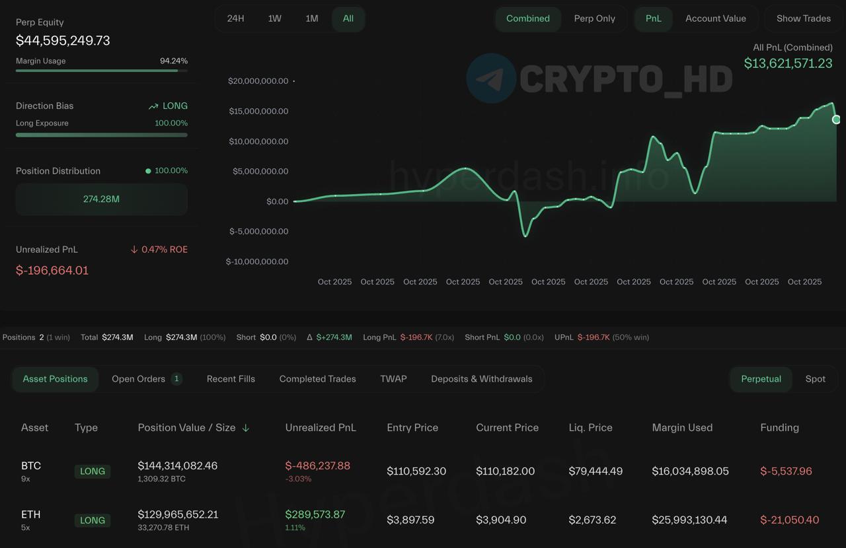Click the sort arrow beside Position Value / Size

pos(246,428)
